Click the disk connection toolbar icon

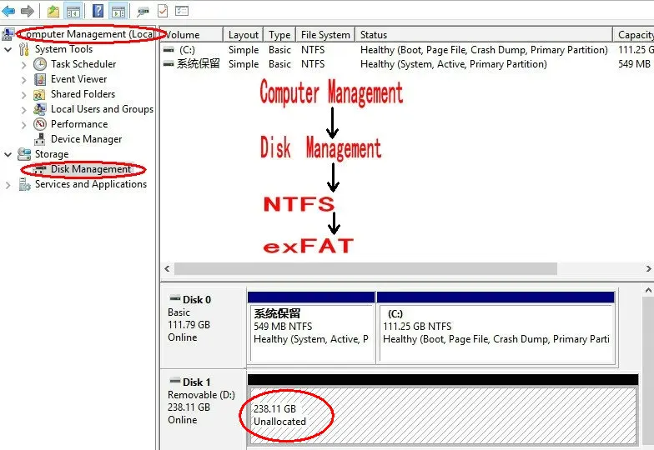pos(143,12)
